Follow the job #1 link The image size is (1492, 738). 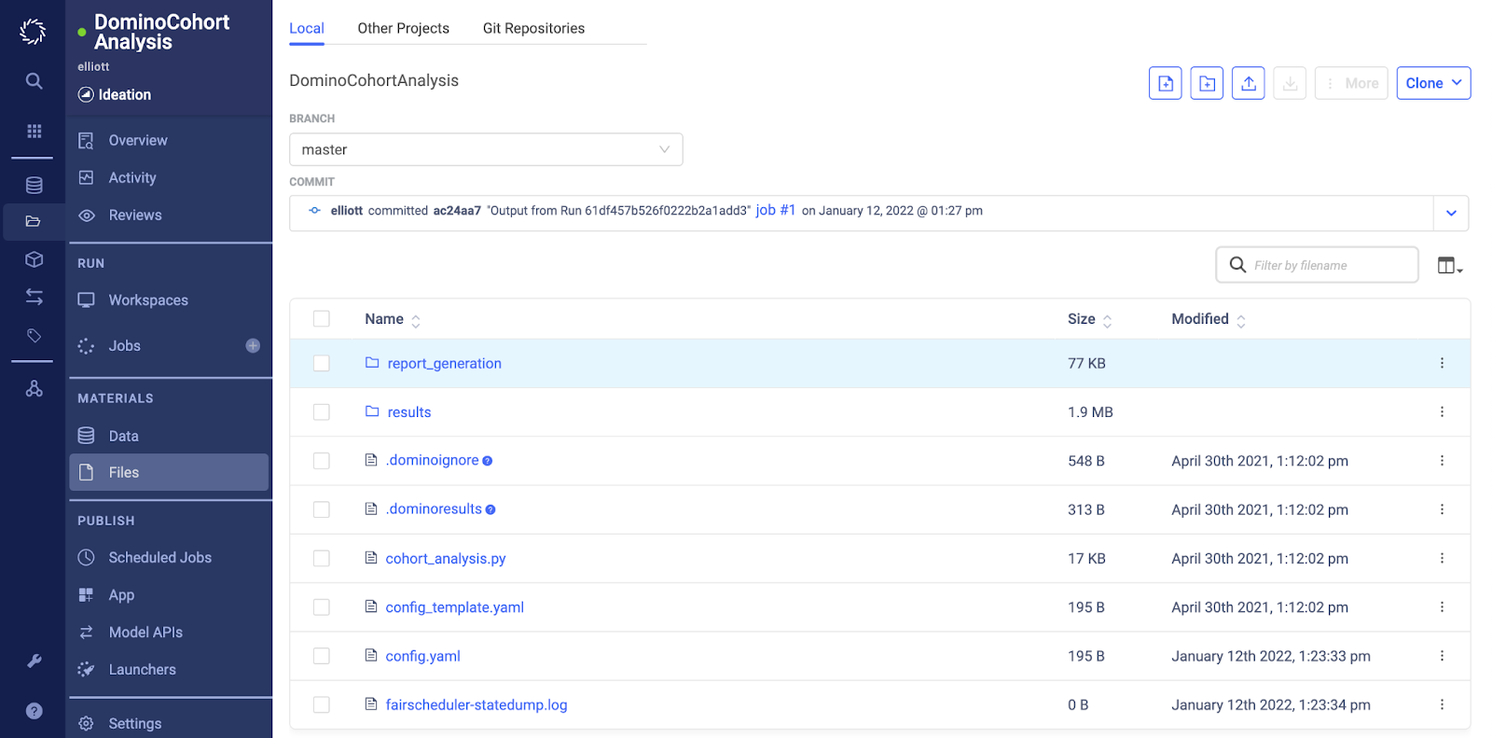776,210
